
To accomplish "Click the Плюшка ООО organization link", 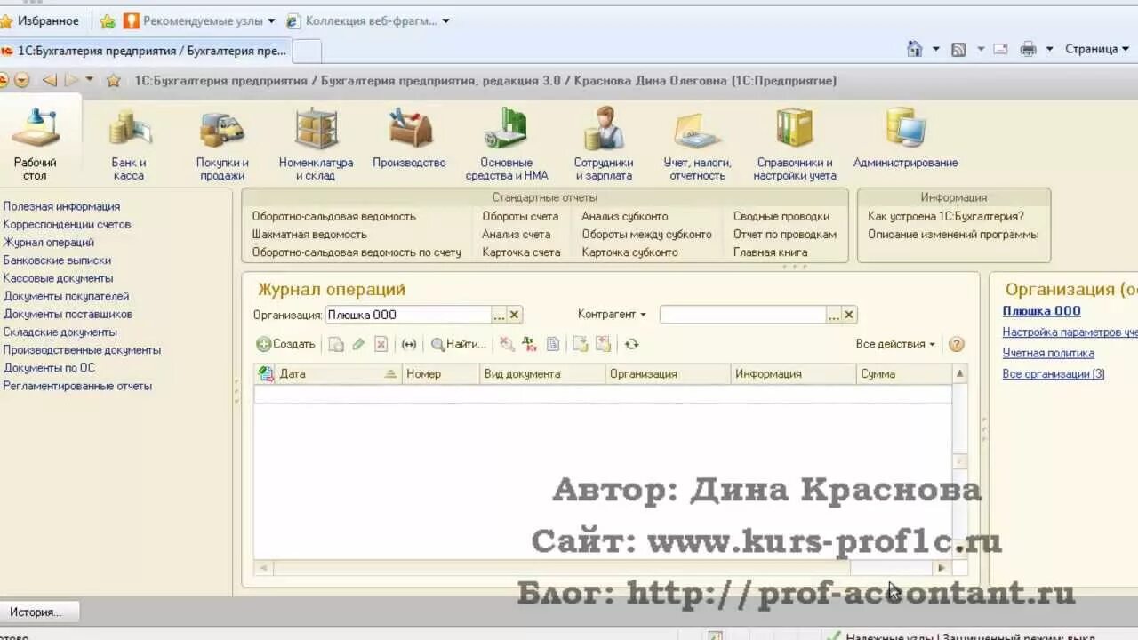I will [1042, 311].
